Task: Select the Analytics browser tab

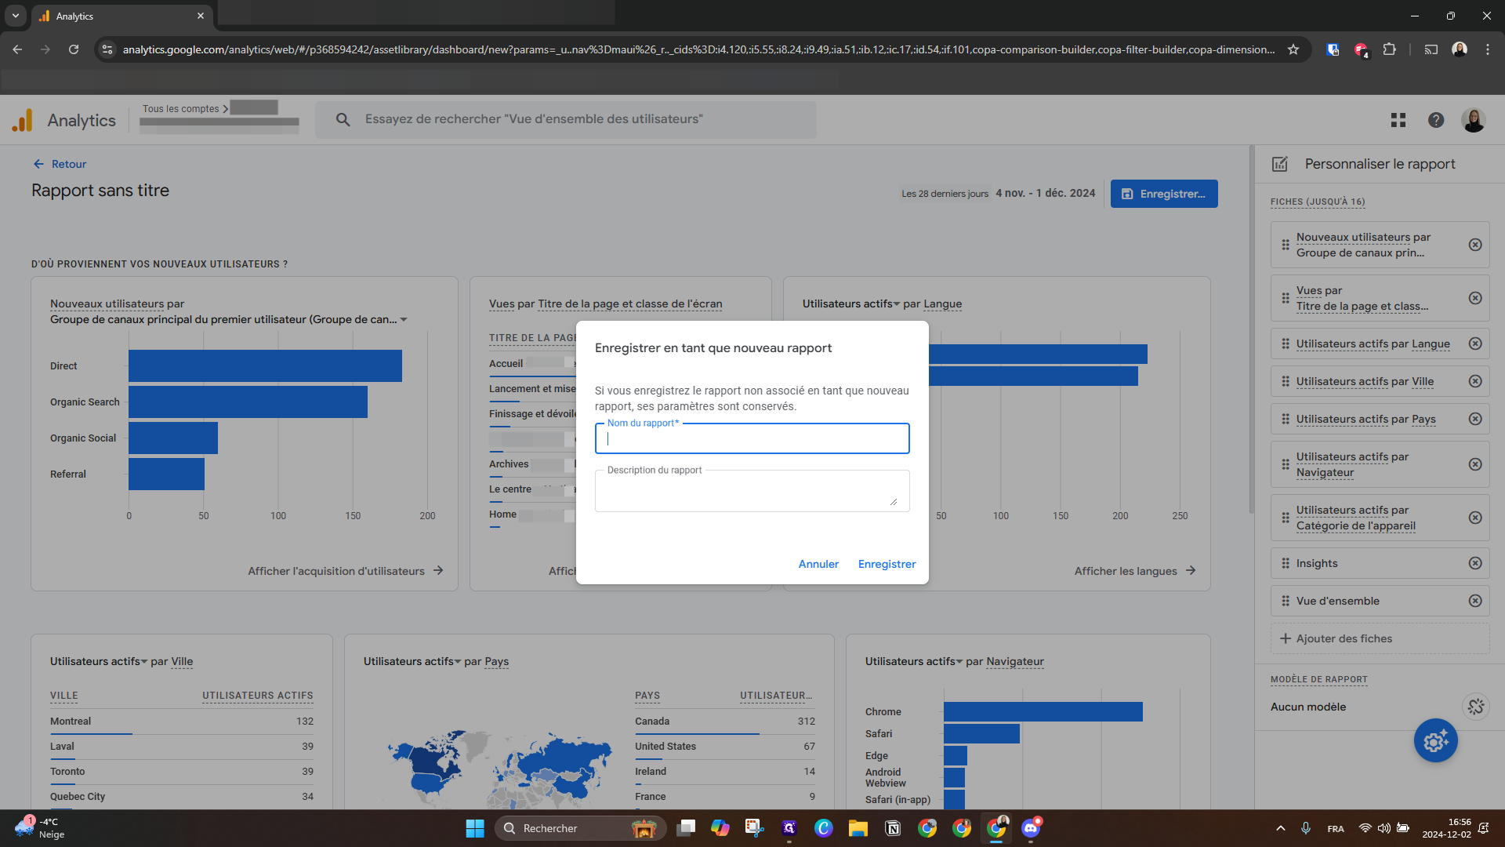Action: point(121,16)
